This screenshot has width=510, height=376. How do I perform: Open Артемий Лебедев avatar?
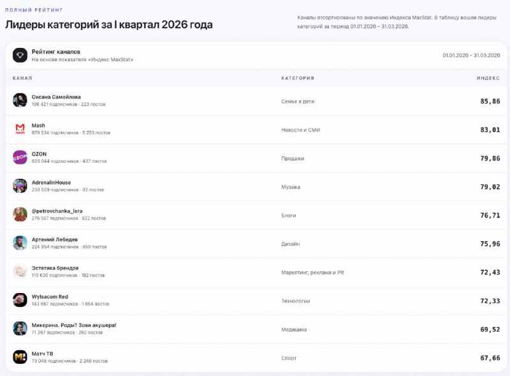coord(20,243)
